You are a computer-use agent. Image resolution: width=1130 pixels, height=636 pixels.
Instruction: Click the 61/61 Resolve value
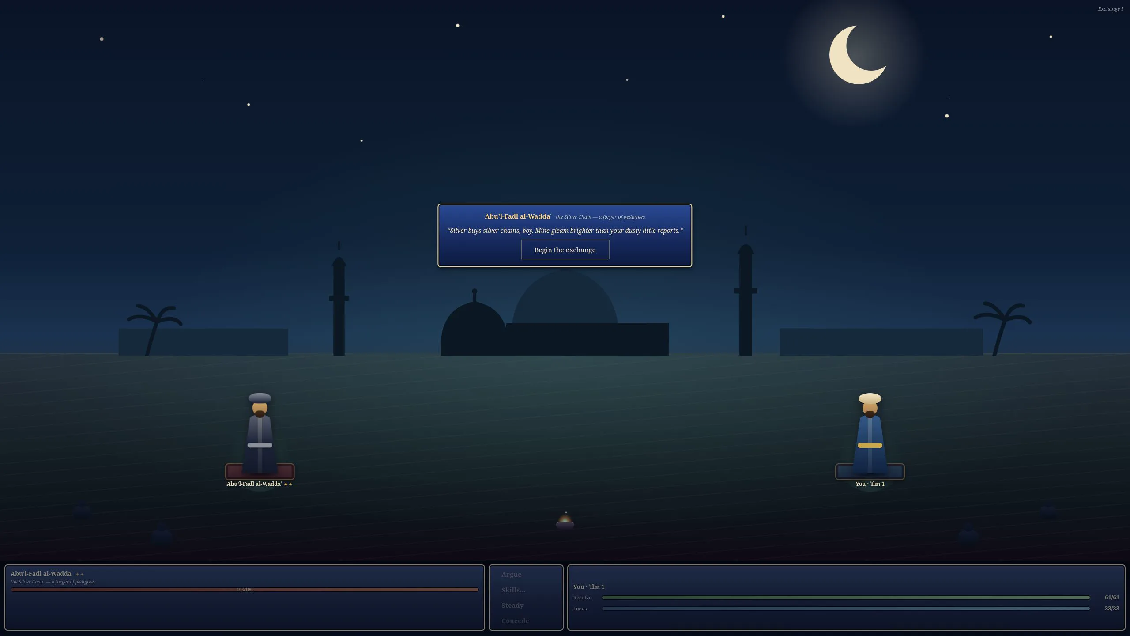coord(1111,598)
